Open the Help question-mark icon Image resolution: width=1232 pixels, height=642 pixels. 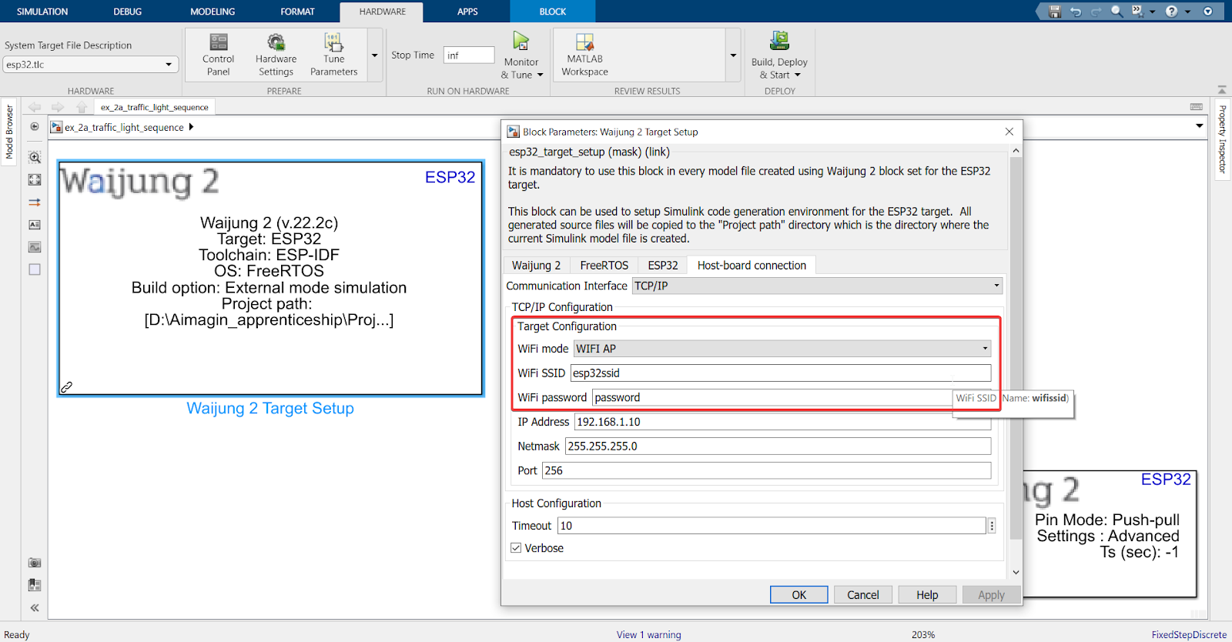pos(1171,12)
